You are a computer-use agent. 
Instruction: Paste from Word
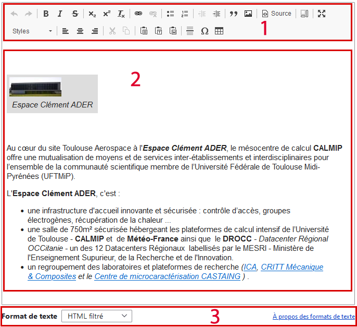(173, 31)
